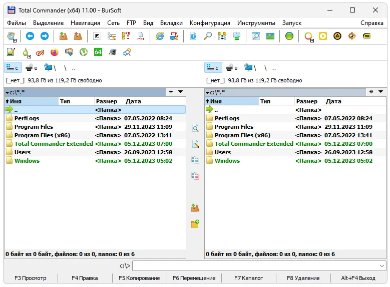Click the pack box icon between panels

195,208
